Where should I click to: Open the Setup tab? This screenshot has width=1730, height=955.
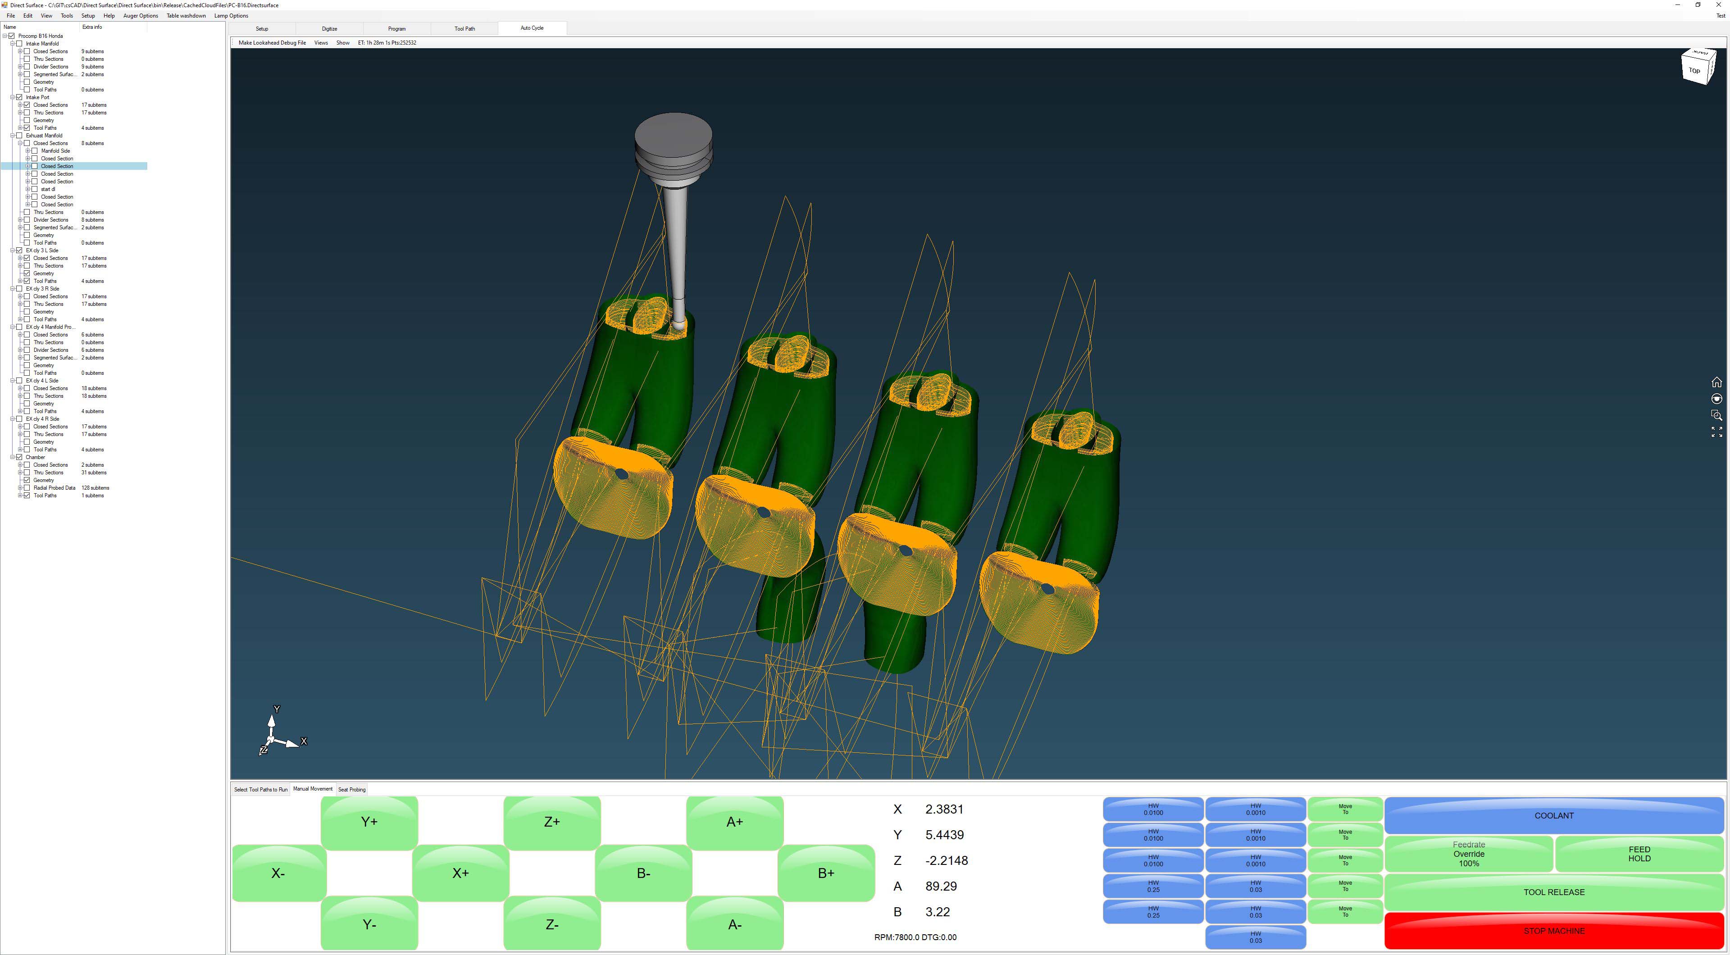coord(262,29)
